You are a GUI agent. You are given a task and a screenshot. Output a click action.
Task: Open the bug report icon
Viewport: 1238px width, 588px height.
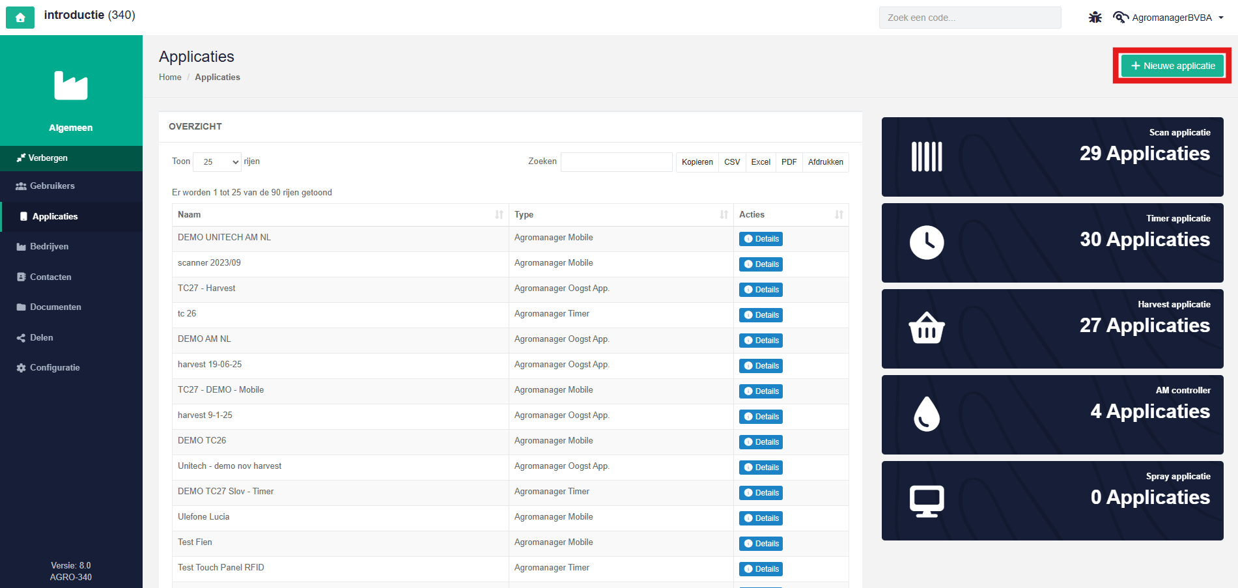point(1095,18)
